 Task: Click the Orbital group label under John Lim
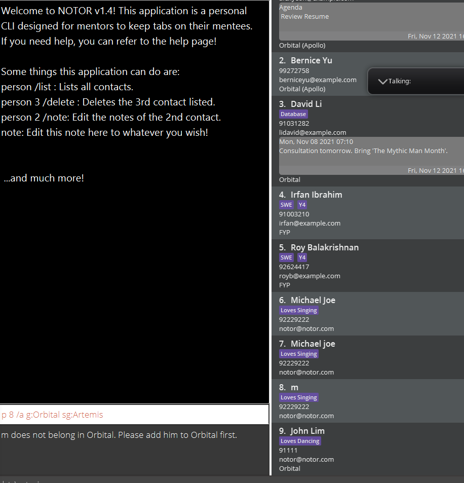pyautogui.click(x=289, y=468)
